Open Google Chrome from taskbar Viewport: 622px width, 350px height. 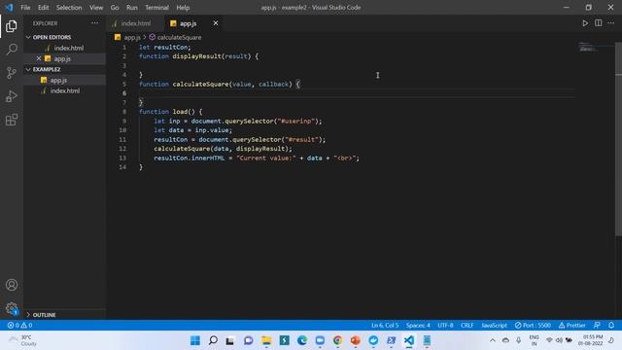pyautogui.click(x=337, y=340)
